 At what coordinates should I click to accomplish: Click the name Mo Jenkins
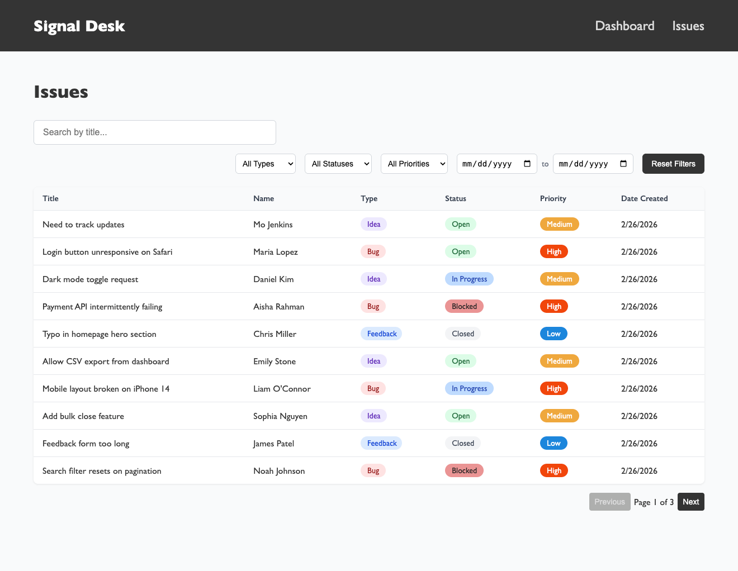tap(273, 225)
